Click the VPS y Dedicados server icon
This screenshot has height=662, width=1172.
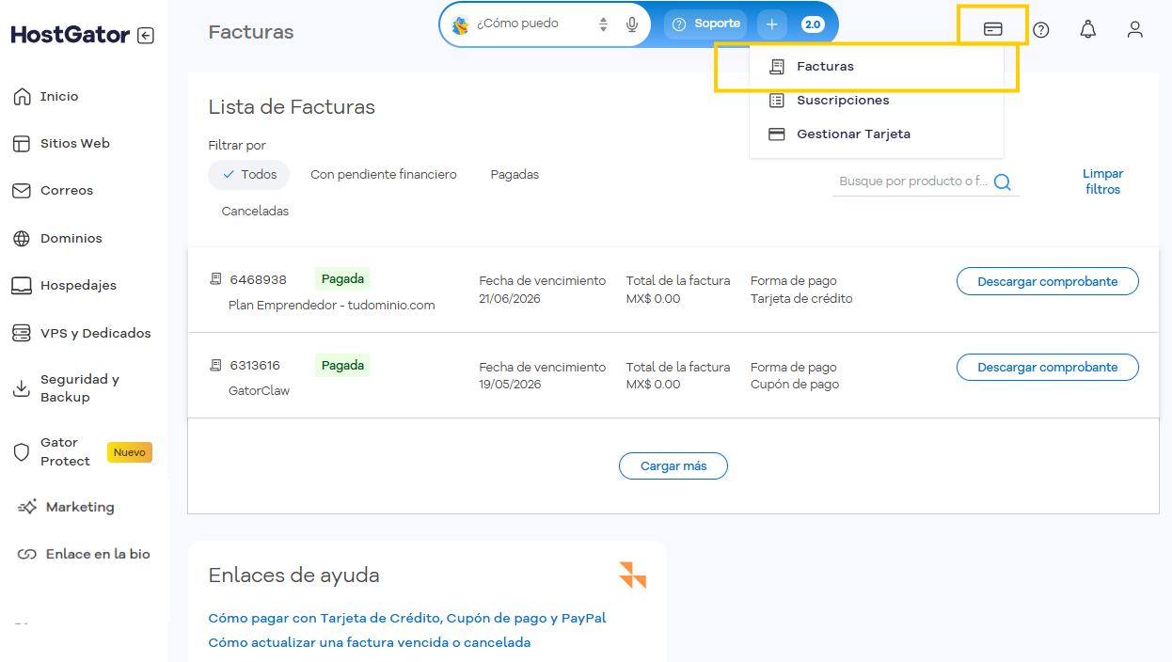tap(22, 333)
